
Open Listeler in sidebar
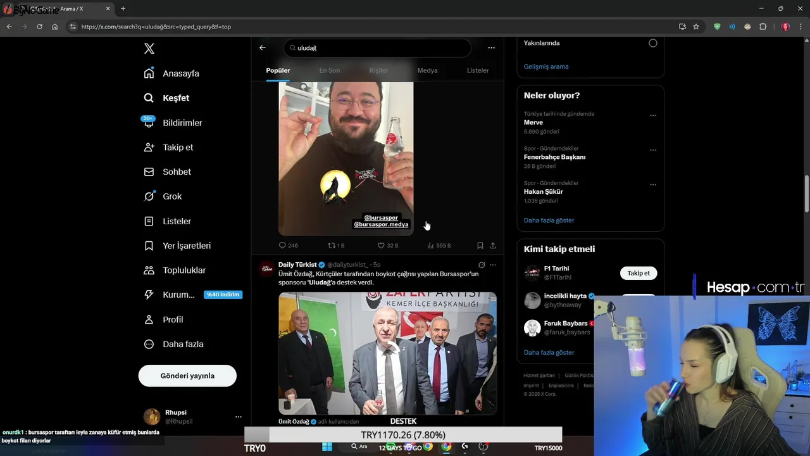click(x=167, y=221)
